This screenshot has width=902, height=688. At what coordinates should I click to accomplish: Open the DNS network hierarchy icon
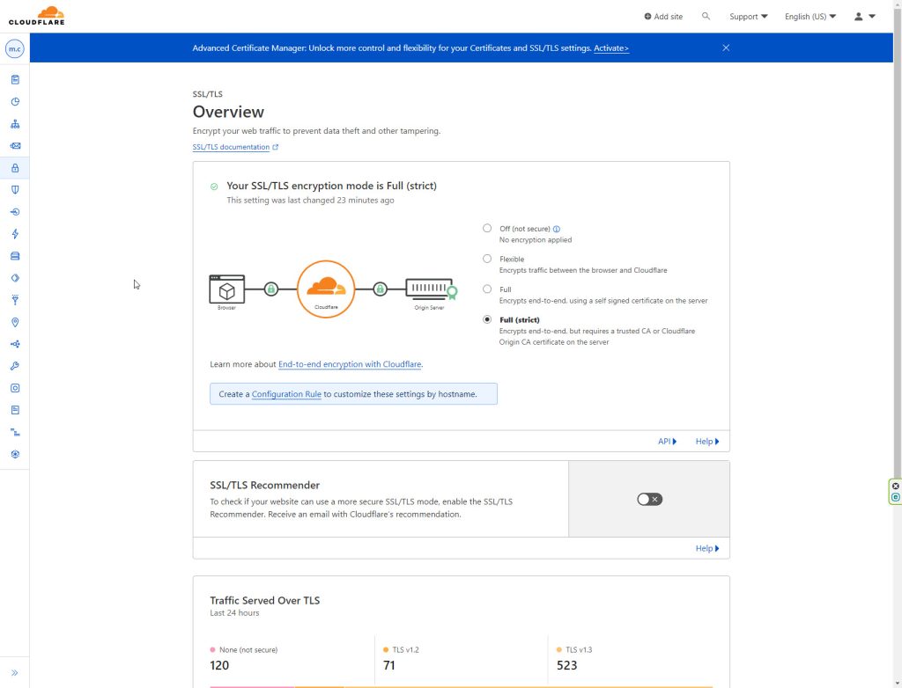click(x=15, y=123)
